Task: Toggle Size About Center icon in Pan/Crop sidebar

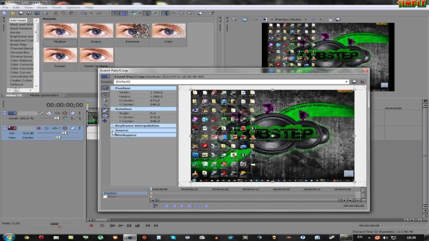Action: pyautogui.click(x=105, y=115)
